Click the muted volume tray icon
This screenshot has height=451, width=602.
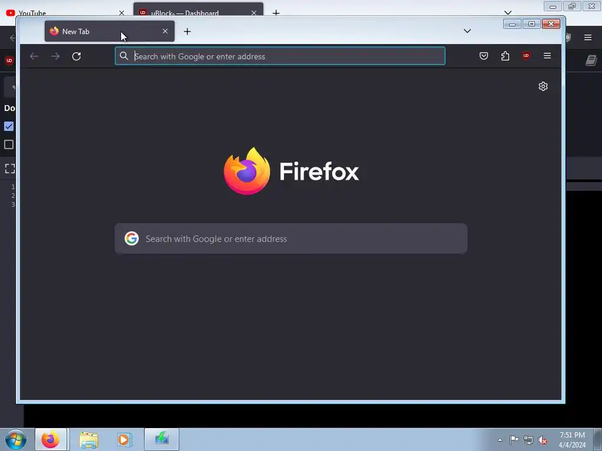click(543, 440)
